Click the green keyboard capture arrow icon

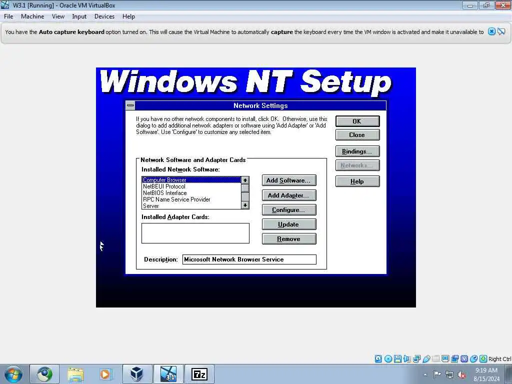[x=483, y=359]
